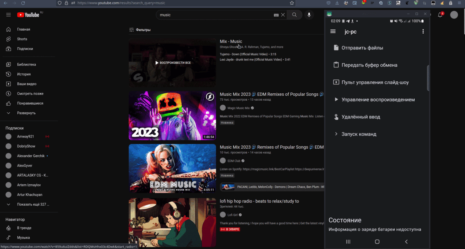Click the scrollbar in the KDE Connect window
This screenshot has height=249, width=465.
(428, 78)
